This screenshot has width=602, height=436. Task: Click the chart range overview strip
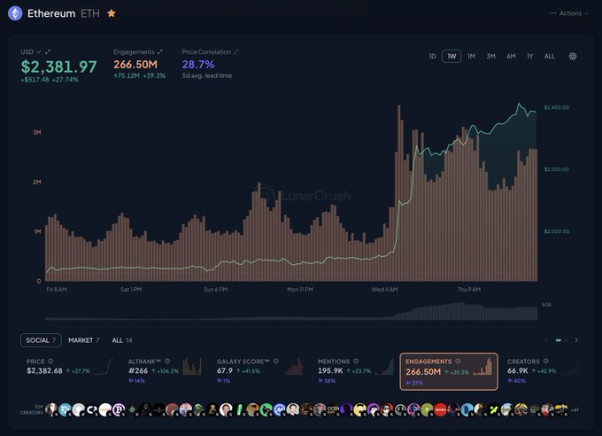pos(291,311)
